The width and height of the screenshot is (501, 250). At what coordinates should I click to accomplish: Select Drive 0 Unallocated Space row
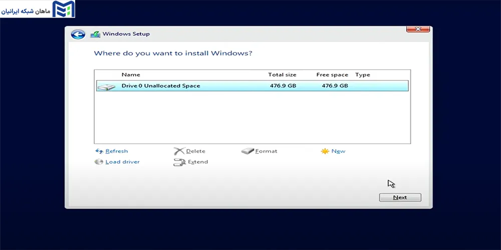click(253, 86)
